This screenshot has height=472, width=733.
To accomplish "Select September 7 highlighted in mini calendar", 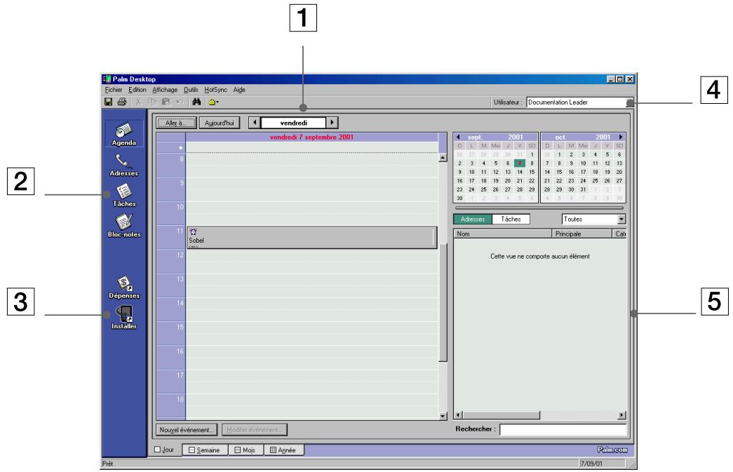I will pos(519,163).
